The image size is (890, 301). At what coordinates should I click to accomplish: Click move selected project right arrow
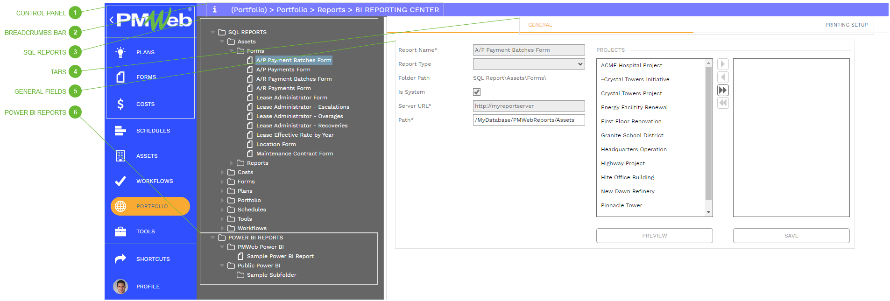coord(723,64)
